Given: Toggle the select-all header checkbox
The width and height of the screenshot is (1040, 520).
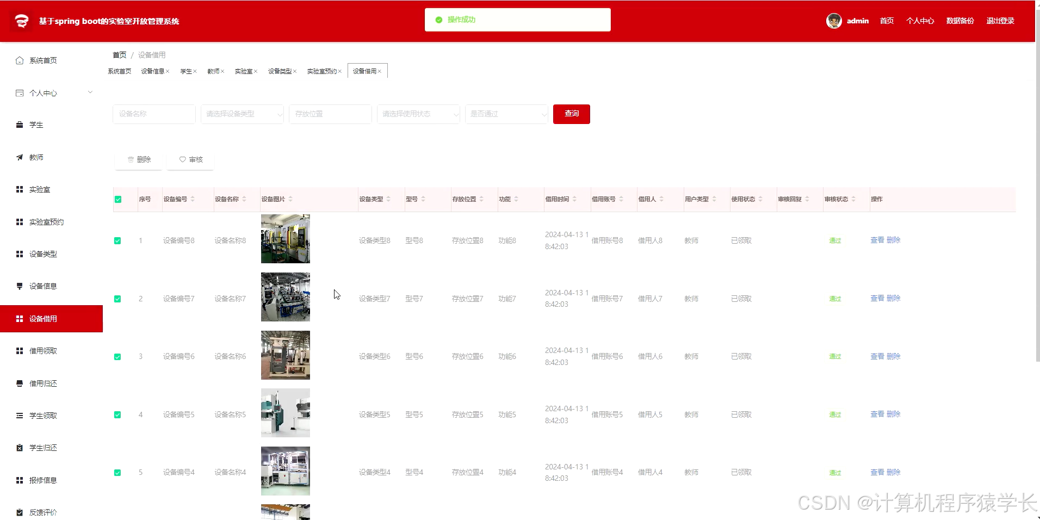Looking at the screenshot, I should tap(118, 200).
